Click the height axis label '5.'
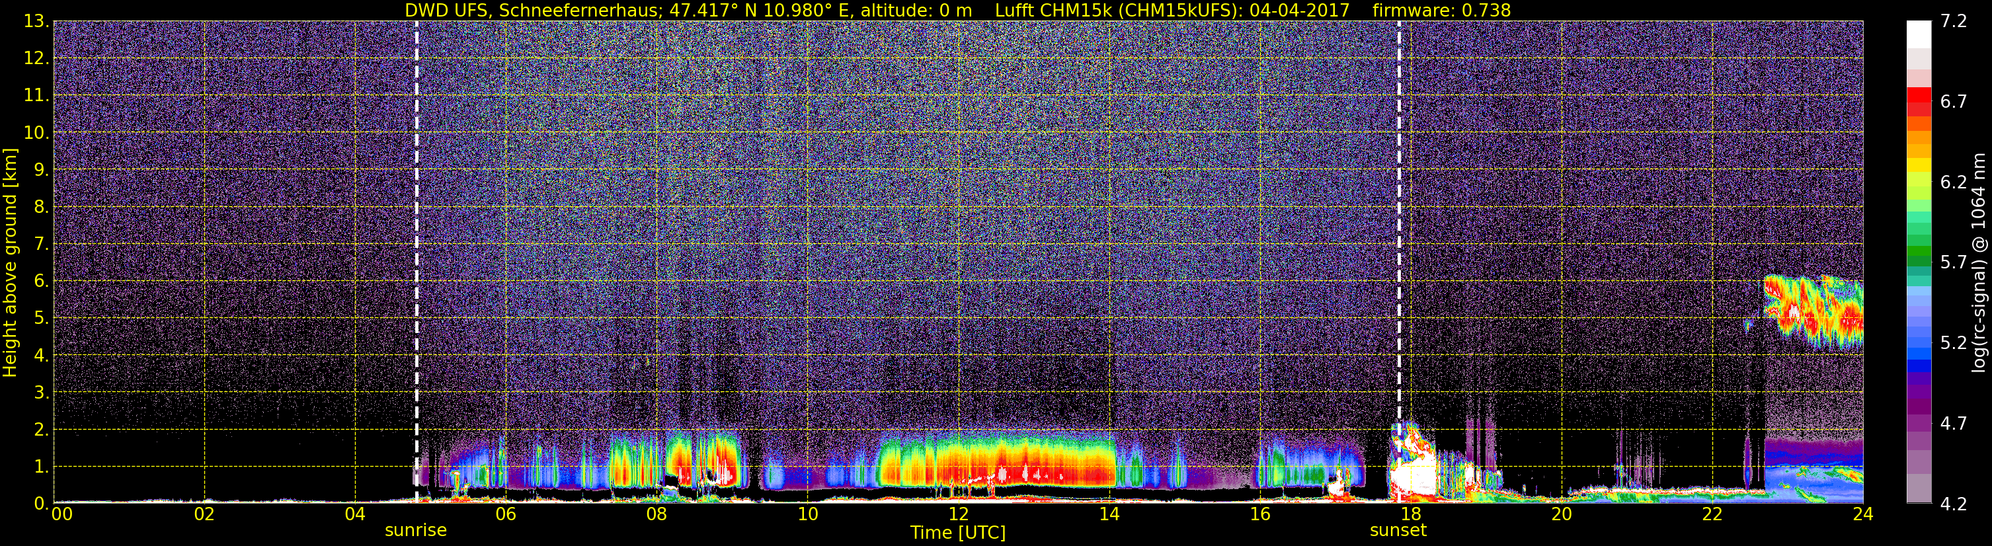The image size is (1992, 546). pos(41,318)
